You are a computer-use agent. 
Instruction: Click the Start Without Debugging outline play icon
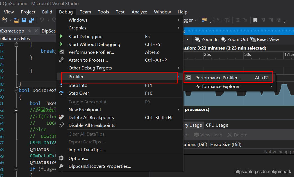click(61, 44)
